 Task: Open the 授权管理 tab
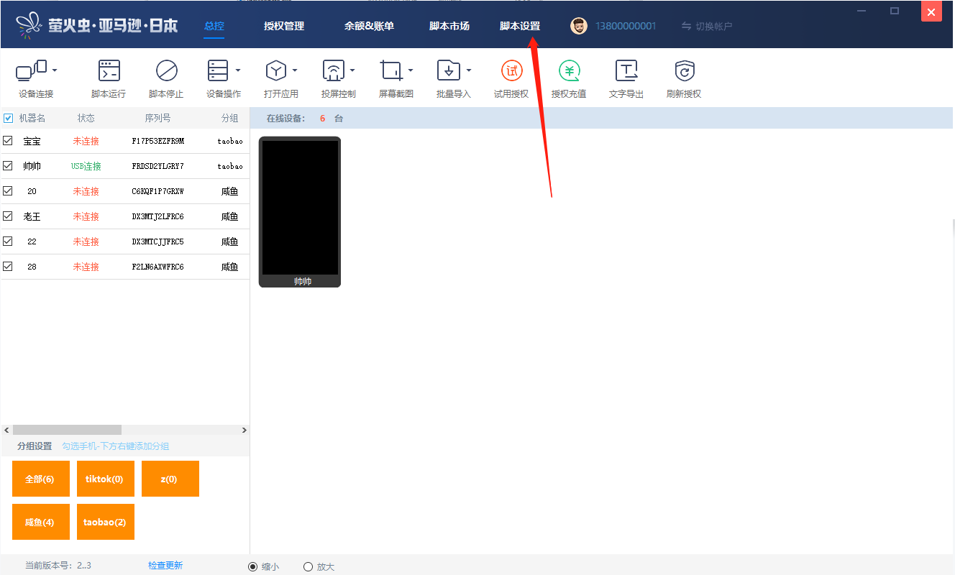[x=284, y=26]
